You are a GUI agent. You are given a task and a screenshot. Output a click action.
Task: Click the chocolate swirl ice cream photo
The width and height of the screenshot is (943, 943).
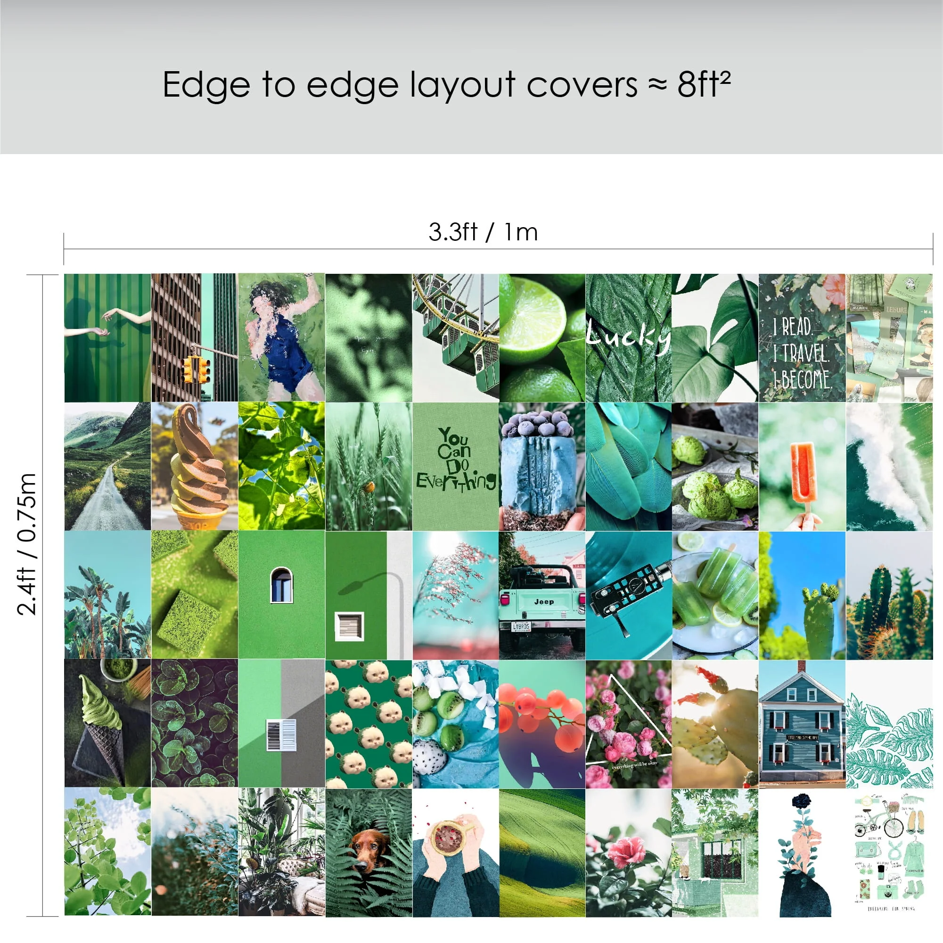(194, 467)
